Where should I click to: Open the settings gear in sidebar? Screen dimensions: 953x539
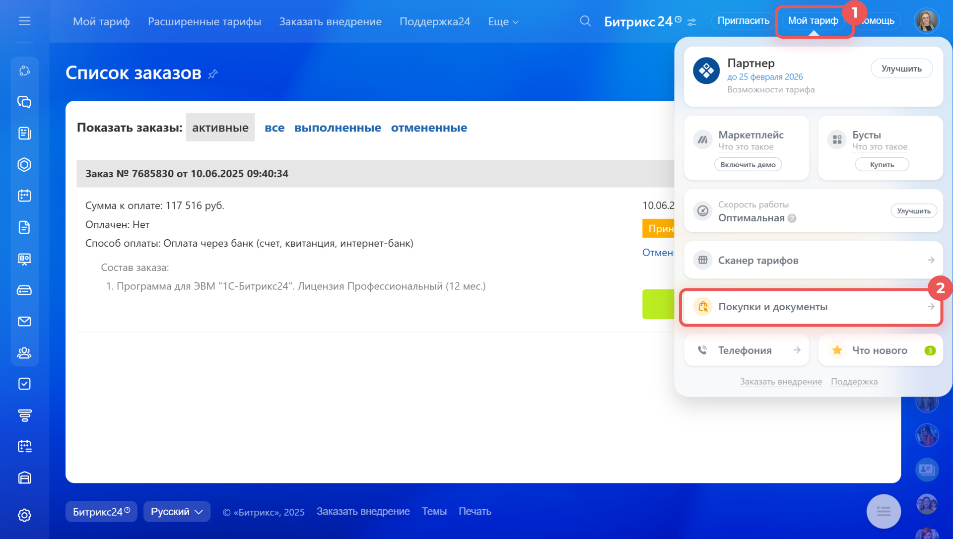pyautogui.click(x=24, y=515)
